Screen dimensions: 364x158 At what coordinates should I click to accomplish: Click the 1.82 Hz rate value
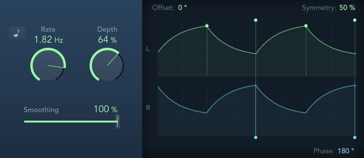(x=48, y=39)
